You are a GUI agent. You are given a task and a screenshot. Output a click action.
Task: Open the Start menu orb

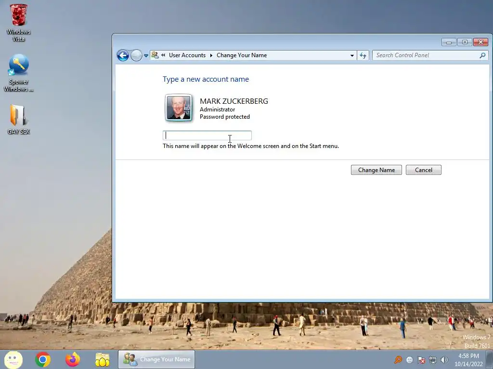pyautogui.click(x=13, y=359)
